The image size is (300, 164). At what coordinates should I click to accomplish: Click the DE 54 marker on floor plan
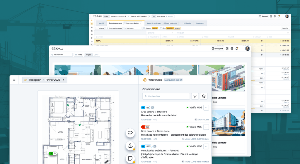[53, 153]
